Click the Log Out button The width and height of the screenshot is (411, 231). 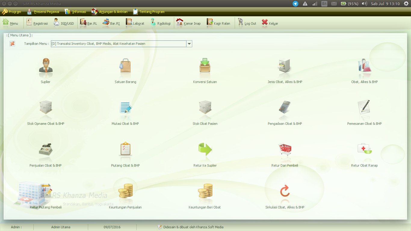[x=247, y=23]
